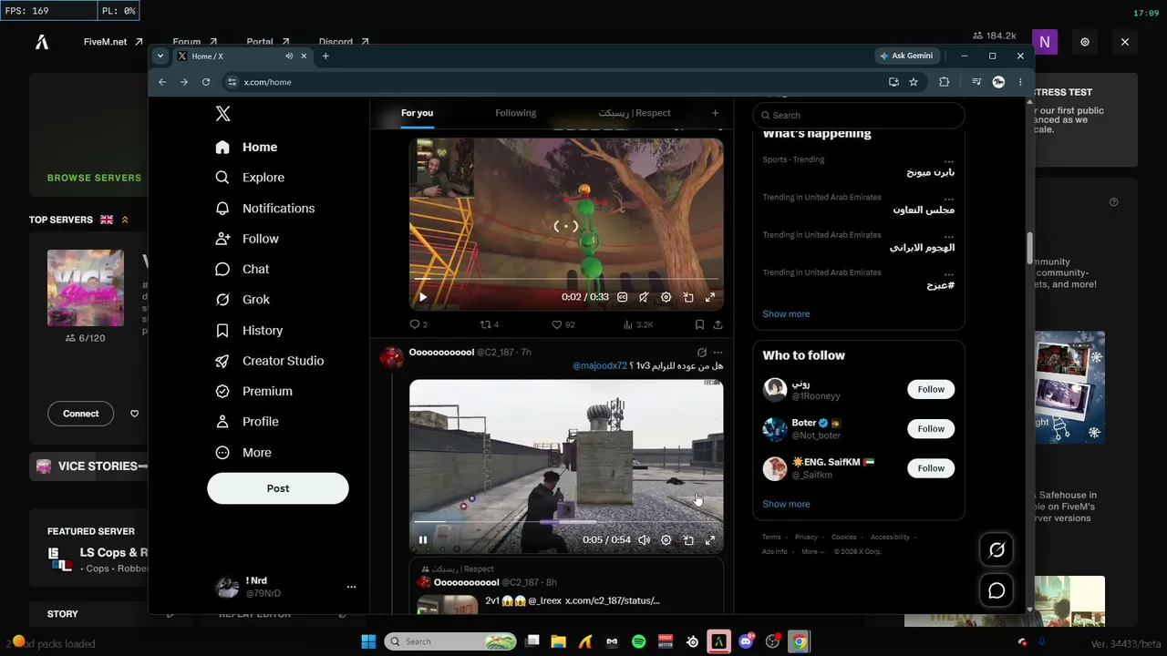This screenshot has height=656, width=1167.
Task: Switch to the Respect list tab
Action: [635, 113]
